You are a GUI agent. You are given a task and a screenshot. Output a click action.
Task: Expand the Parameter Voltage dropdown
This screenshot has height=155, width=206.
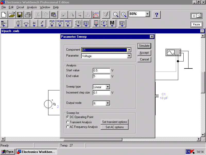click(129, 56)
